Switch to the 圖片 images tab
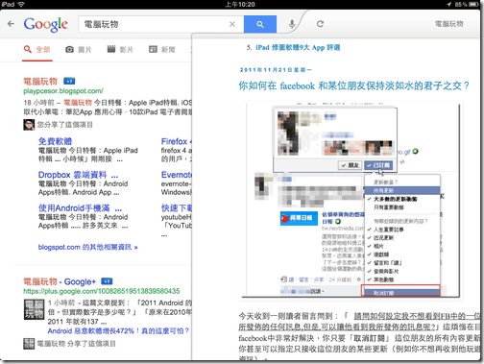The image size is (484, 364). click(79, 50)
